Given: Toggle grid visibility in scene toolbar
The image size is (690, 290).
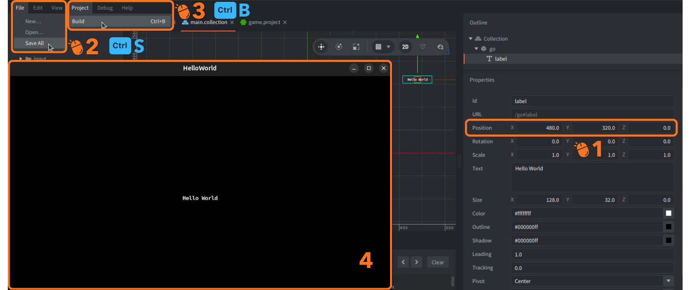Looking at the screenshot, I should coord(379,47).
